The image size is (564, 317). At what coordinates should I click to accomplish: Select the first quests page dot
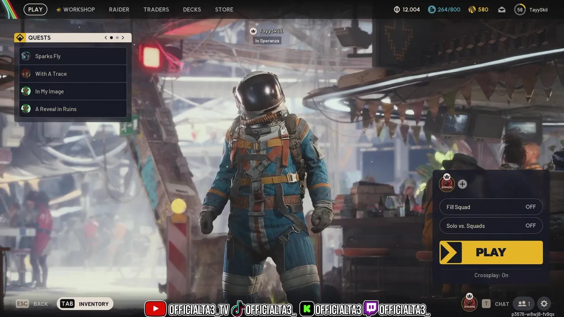[111, 38]
